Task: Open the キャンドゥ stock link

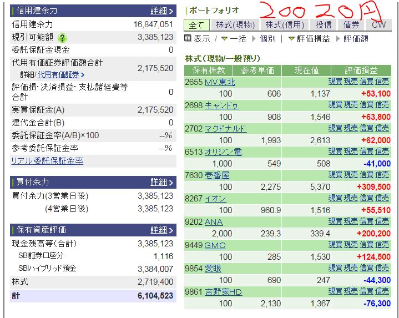Action: pos(221,105)
